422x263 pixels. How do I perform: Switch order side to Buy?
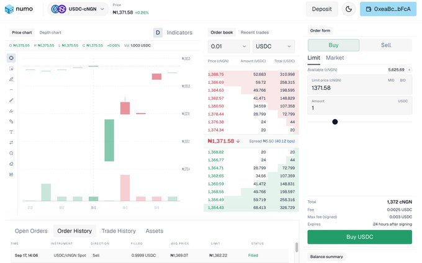[x=333, y=45]
